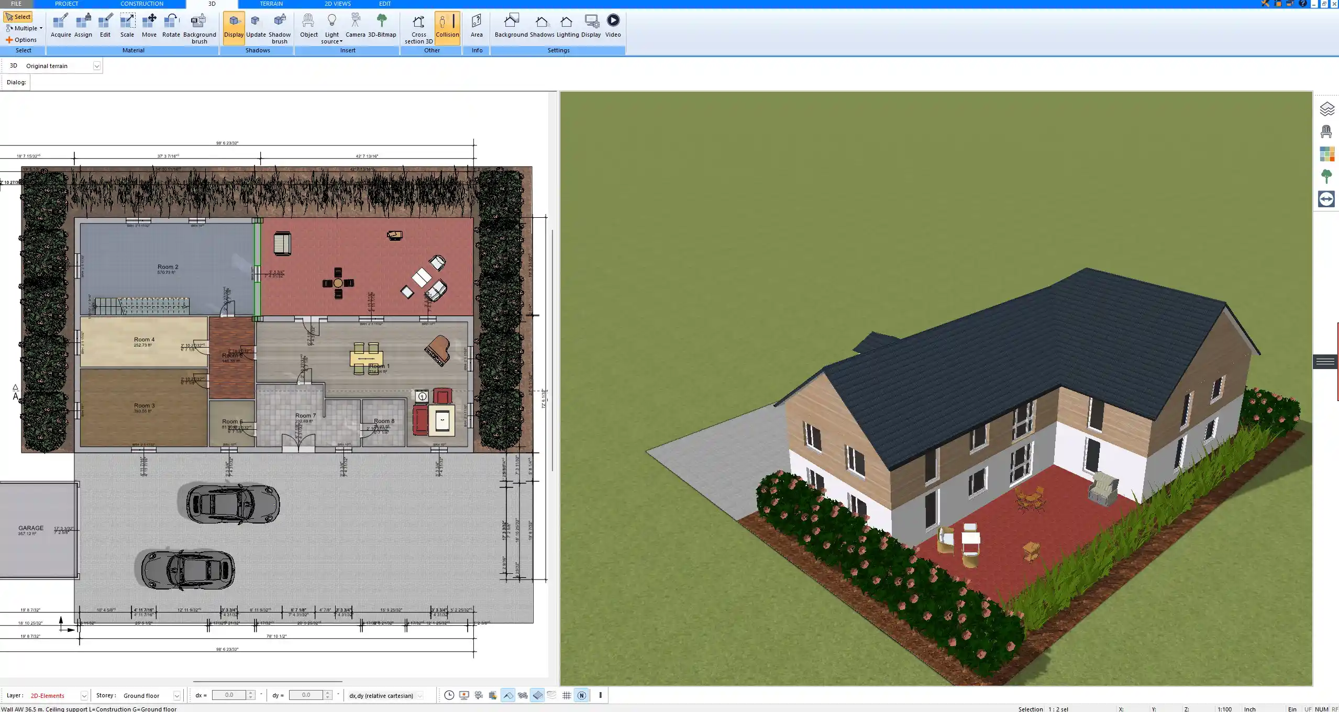This screenshot has width=1339, height=712.
Task: Click the Options button
Action: coord(21,40)
